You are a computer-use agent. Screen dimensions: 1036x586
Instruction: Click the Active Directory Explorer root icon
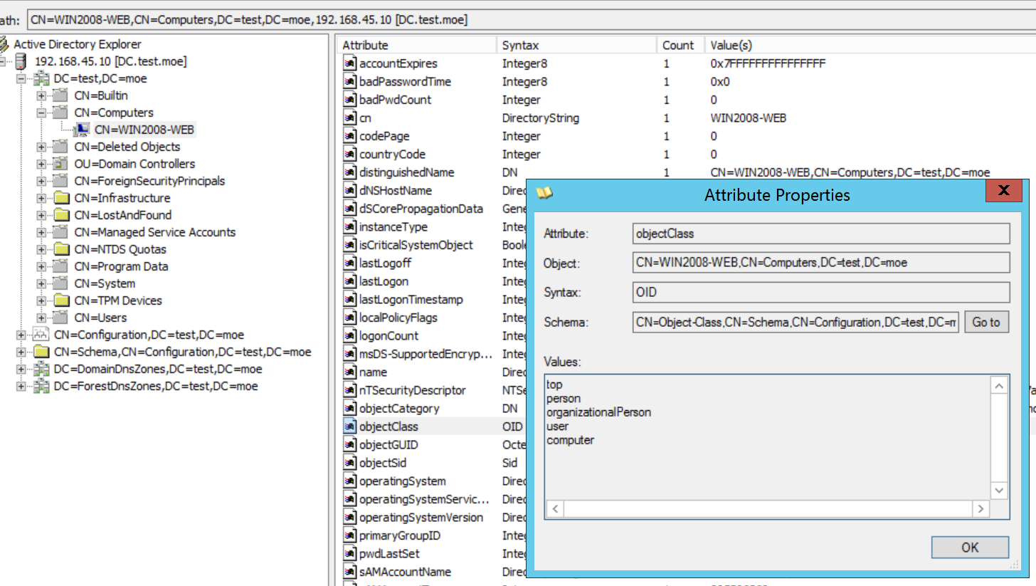6,44
